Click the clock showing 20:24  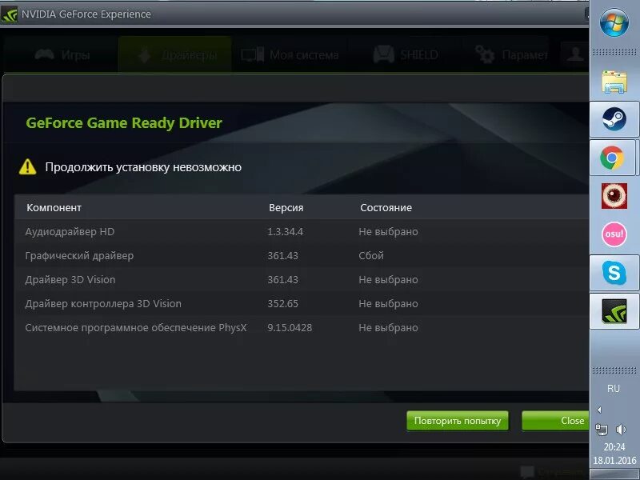point(614,447)
